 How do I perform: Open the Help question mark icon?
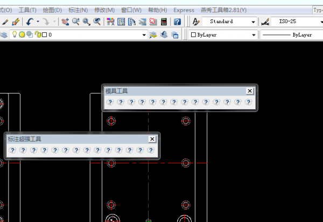tap(177, 22)
